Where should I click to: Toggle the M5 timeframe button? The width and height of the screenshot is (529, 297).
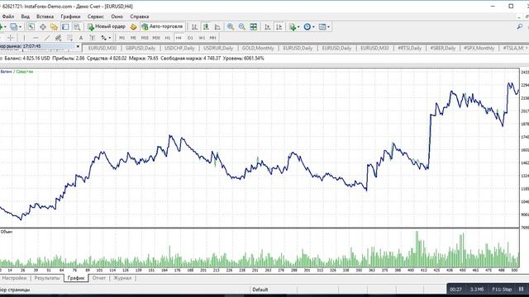click(x=133, y=38)
